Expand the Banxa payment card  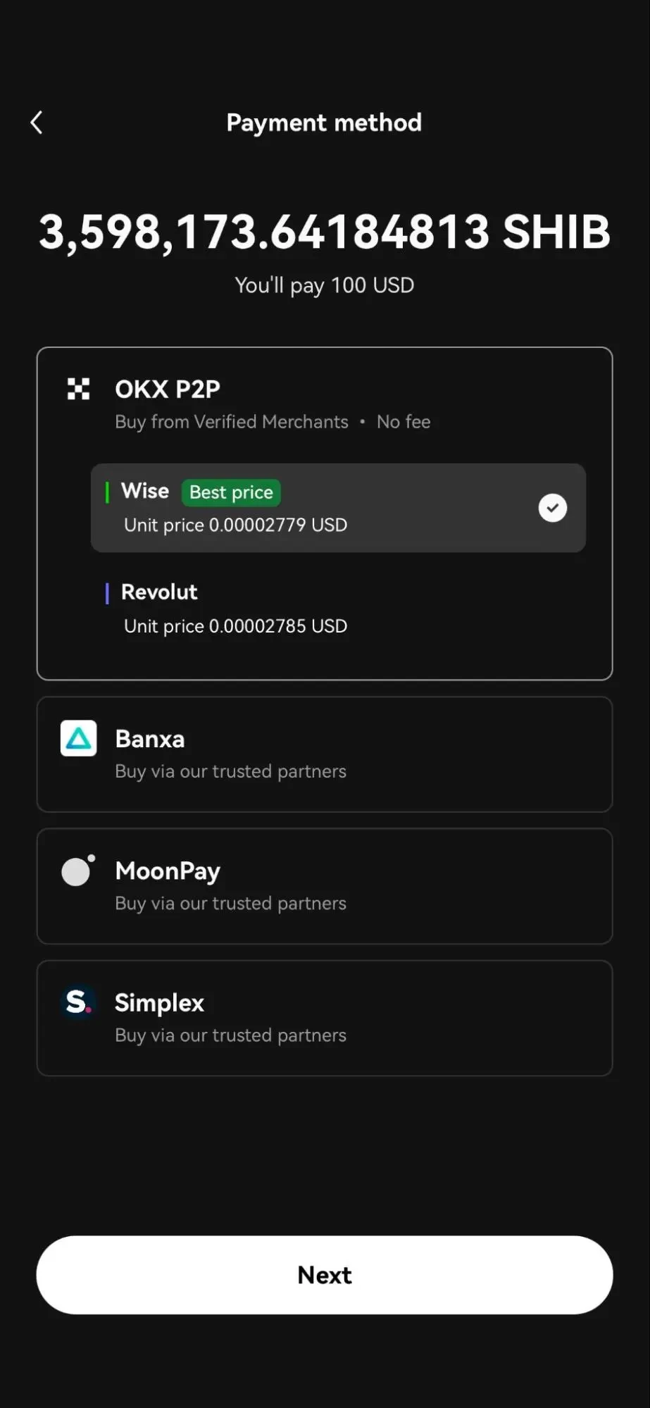click(x=325, y=754)
